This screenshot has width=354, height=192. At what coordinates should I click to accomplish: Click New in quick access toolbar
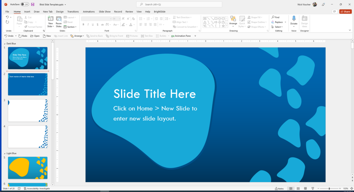47,36
